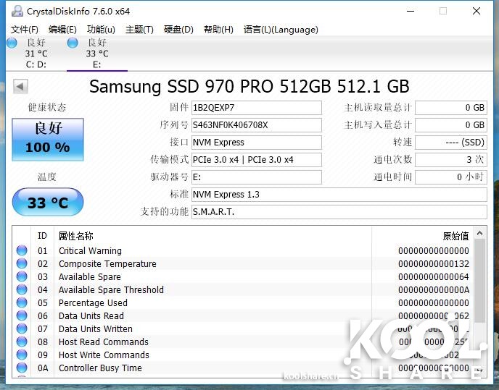Select the Available Spare Threshold attribute name
499x390 pixels.
(x=111, y=290)
